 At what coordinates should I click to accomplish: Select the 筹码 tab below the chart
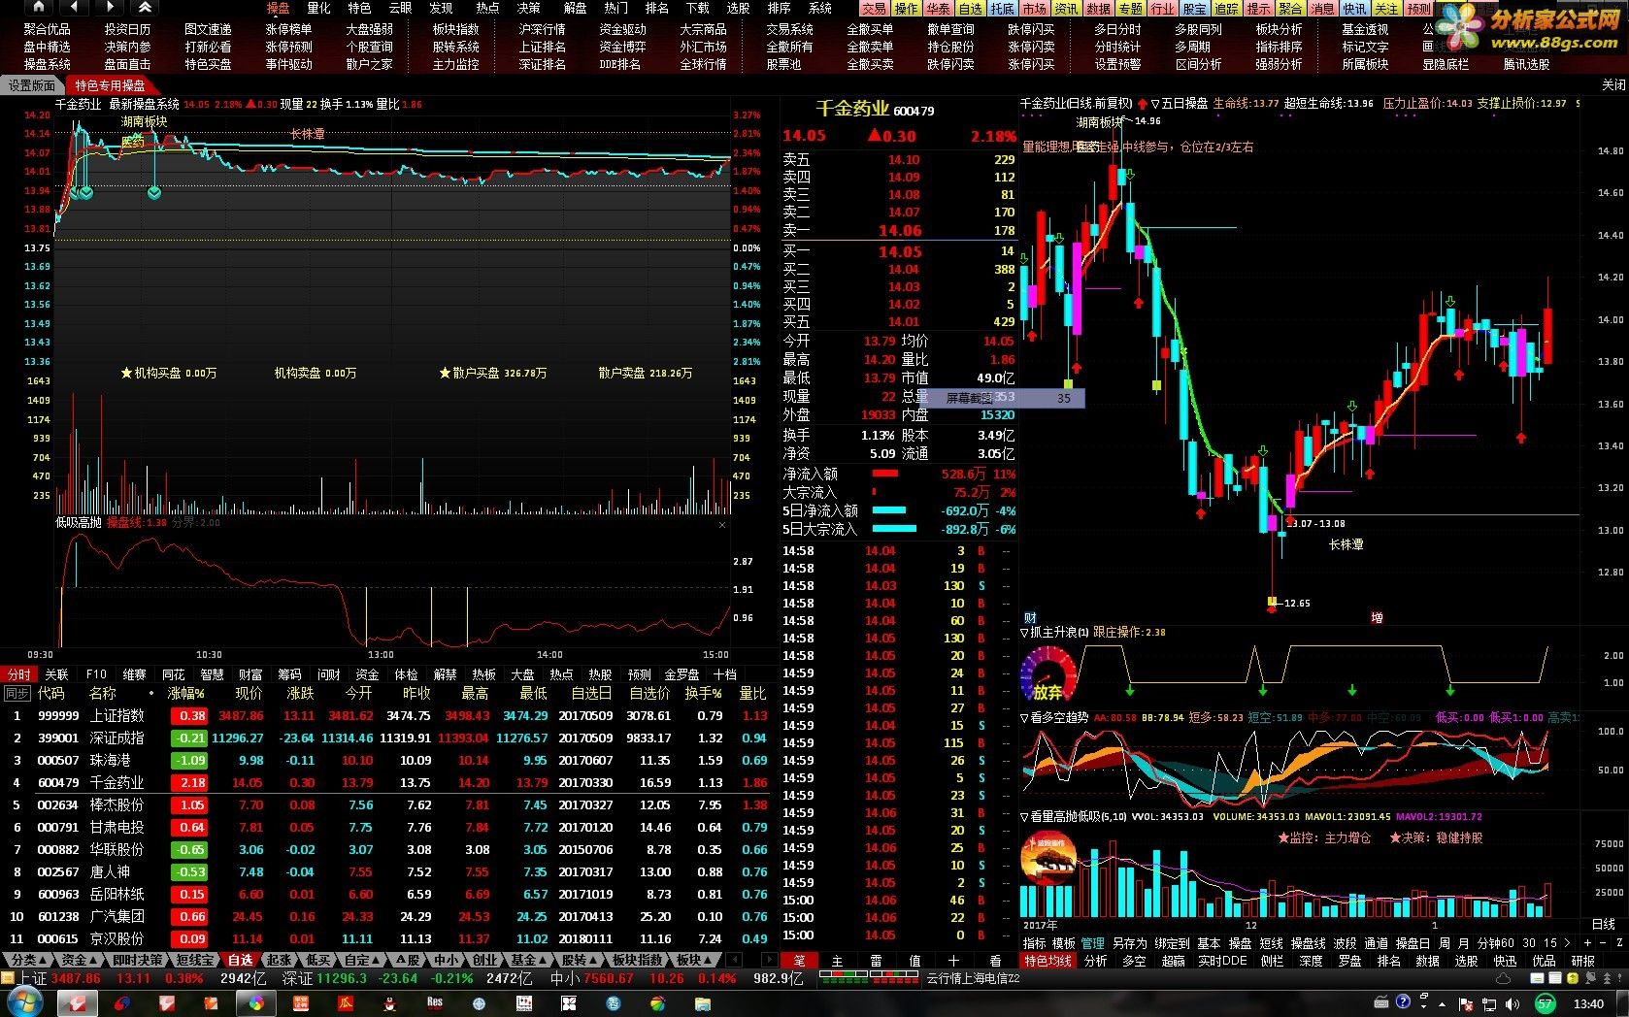coord(289,674)
